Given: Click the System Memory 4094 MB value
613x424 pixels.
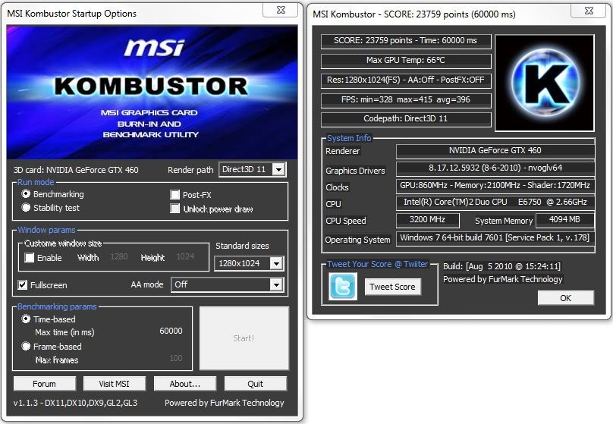Looking at the screenshot, I should [564, 220].
